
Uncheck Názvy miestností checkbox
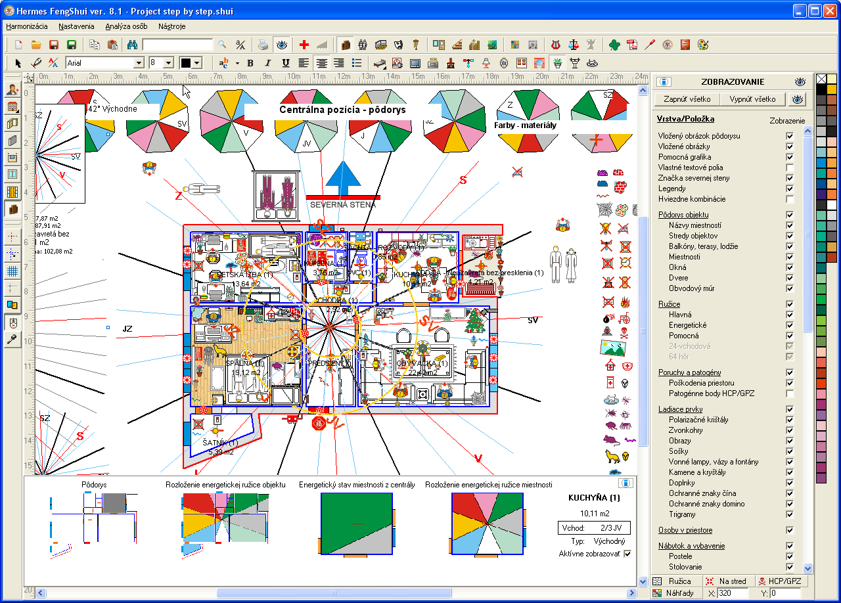point(790,225)
